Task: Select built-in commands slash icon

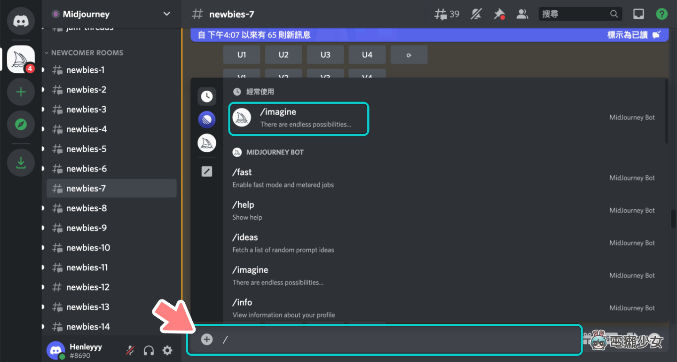Action: pyautogui.click(x=207, y=172)
